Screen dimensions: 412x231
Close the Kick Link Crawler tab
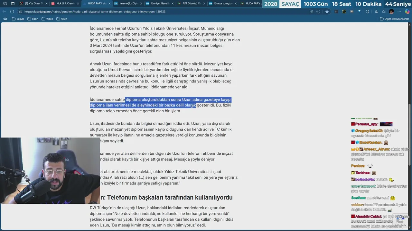coord(78,4)
